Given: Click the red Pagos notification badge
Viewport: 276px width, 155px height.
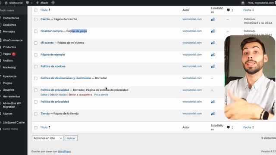Looking at the screenshot, I should (x=14, y=54).
